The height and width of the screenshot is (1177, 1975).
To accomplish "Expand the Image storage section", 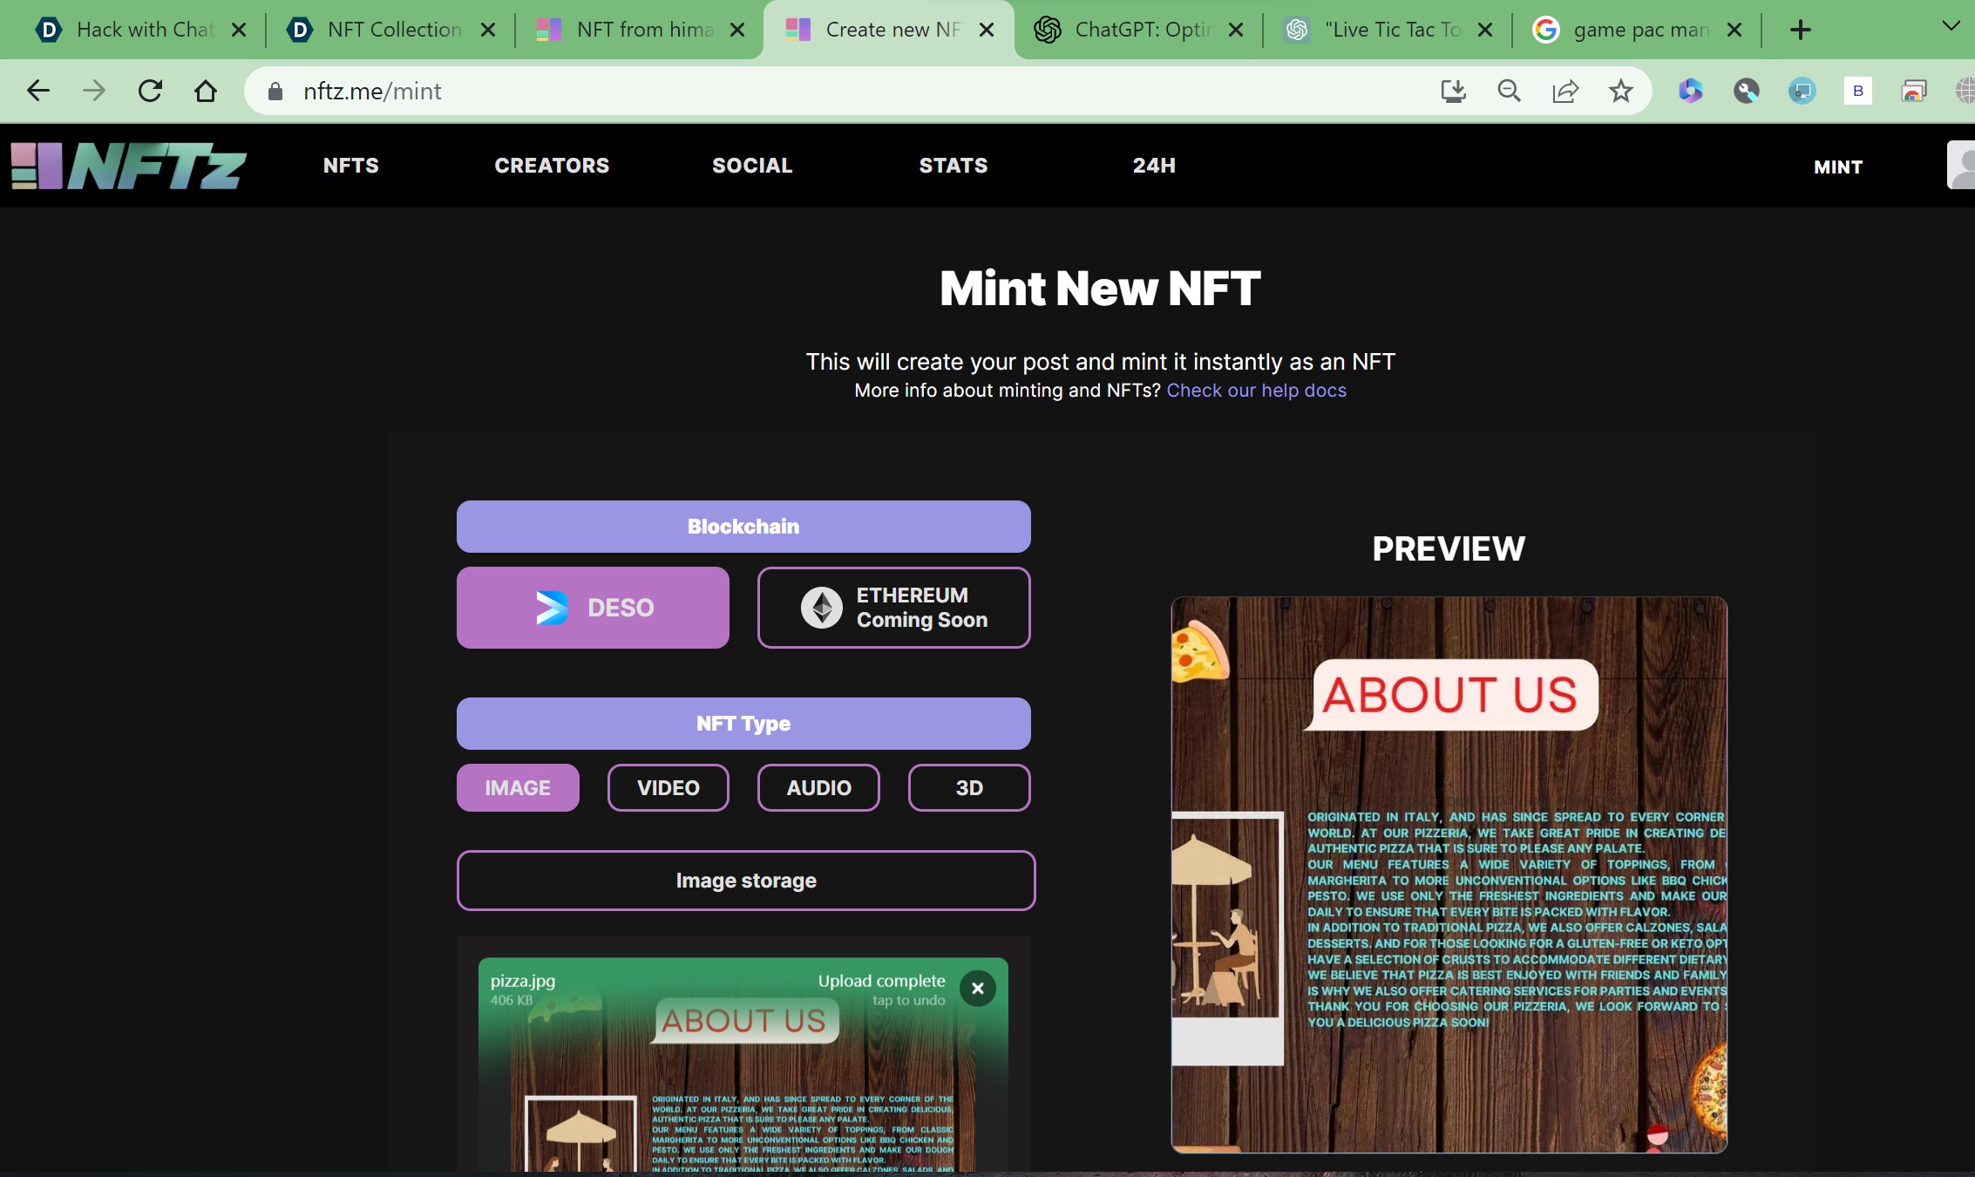I will (745, 881).
